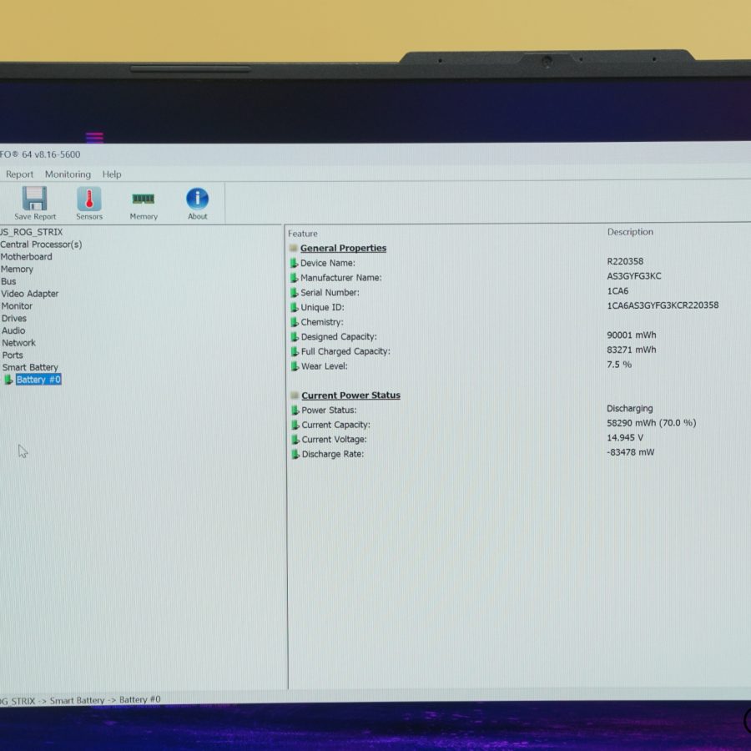Click the value -83478 mW
751x751 pixels.
coord(630,452)
